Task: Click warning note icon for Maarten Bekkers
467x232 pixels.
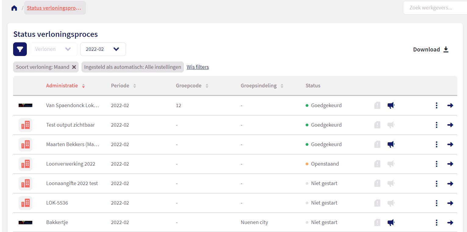Action: [x=377, y=145]
